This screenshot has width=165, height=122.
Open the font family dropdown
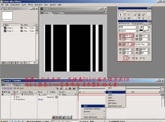pyautogui.click(x=137, y=27)
